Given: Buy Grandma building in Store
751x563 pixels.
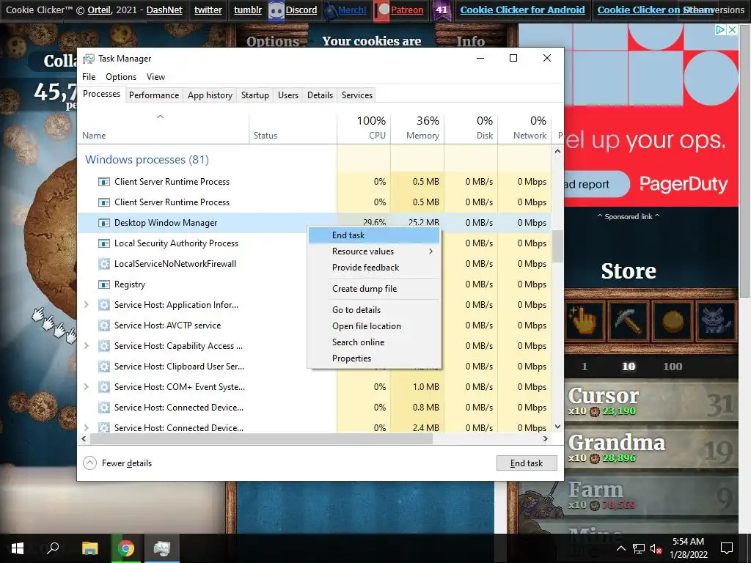Looking at the screenshot, I should 651,449.
